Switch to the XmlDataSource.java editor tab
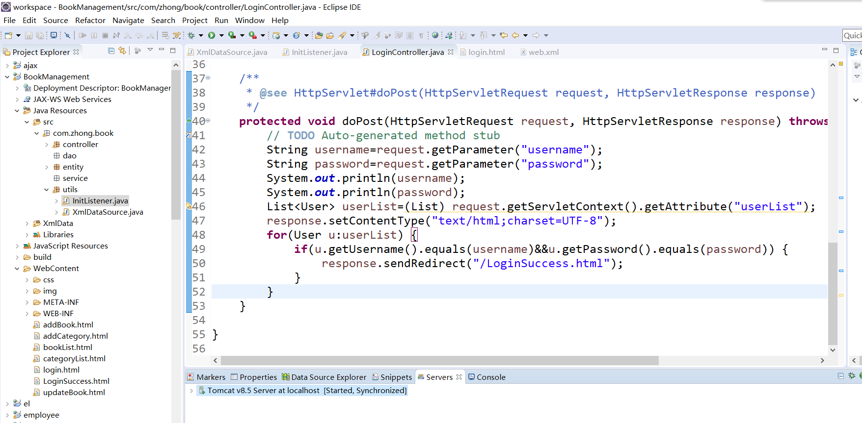 (x=228, y=52)
